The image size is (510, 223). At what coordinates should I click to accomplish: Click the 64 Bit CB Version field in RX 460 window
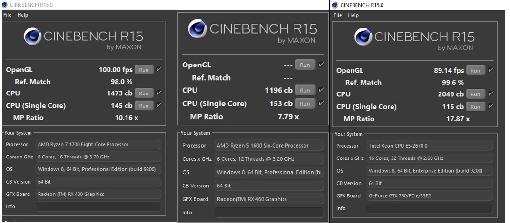pyautogui.click(x=269, y=186)
